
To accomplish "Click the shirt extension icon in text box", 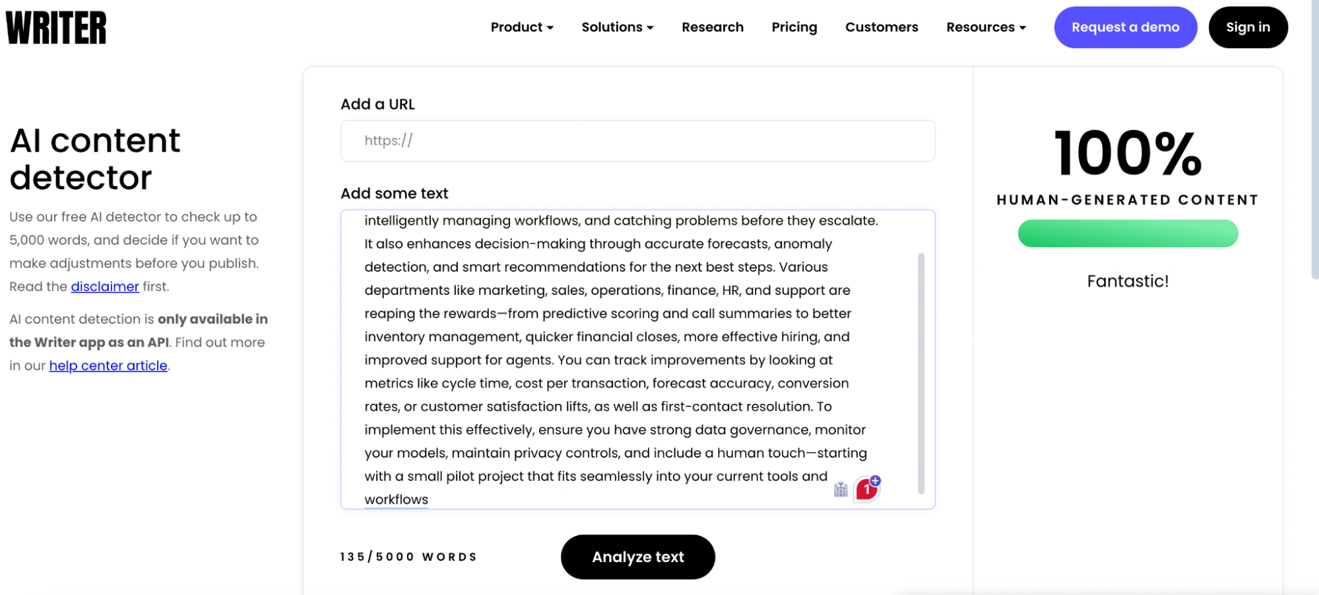I will click(x=840, y=489).
